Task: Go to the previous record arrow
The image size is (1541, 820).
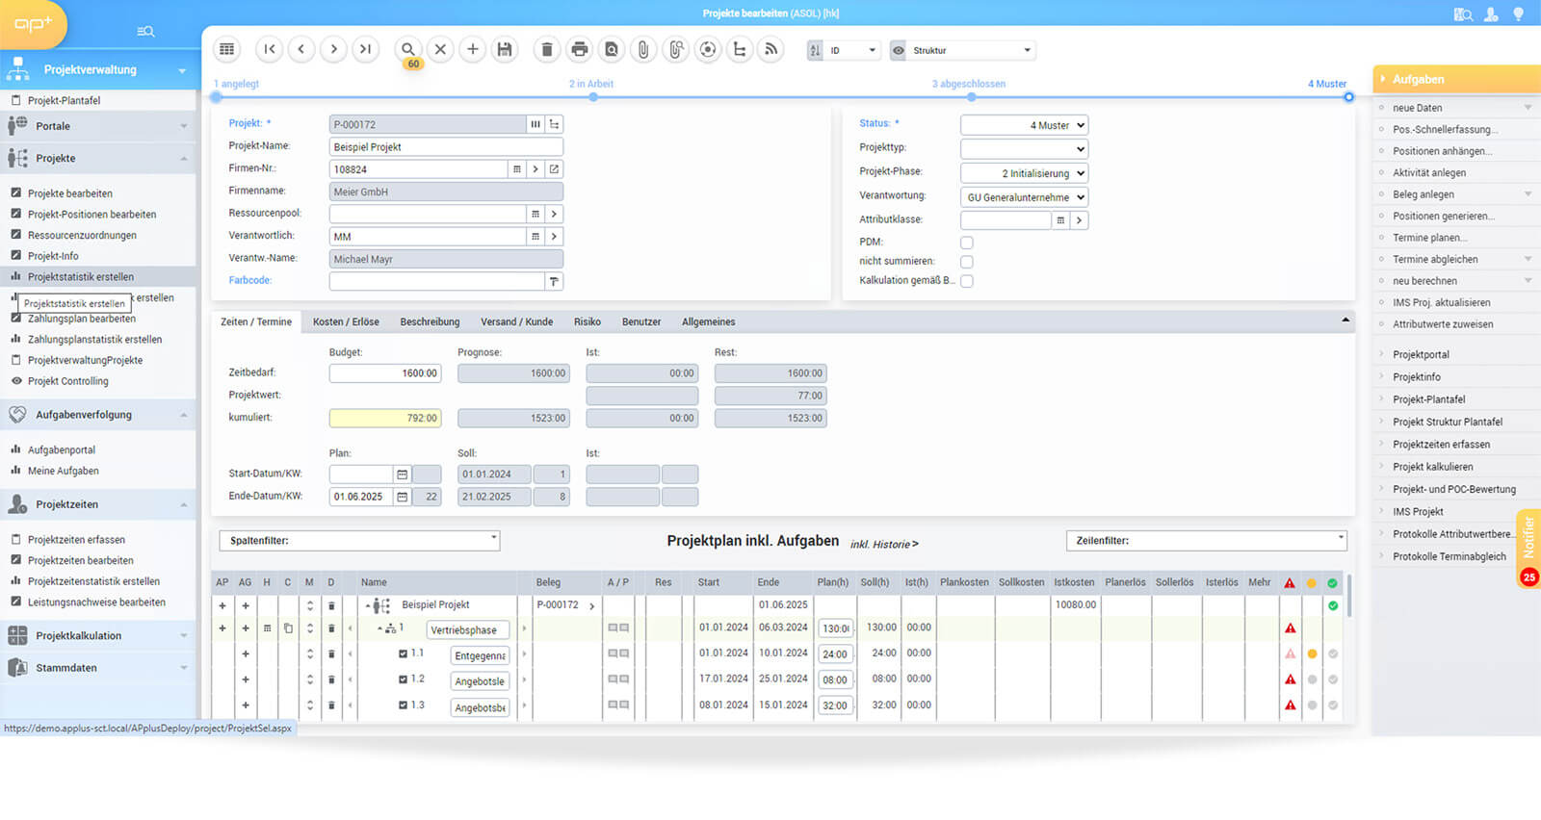Action: point(301,49)
